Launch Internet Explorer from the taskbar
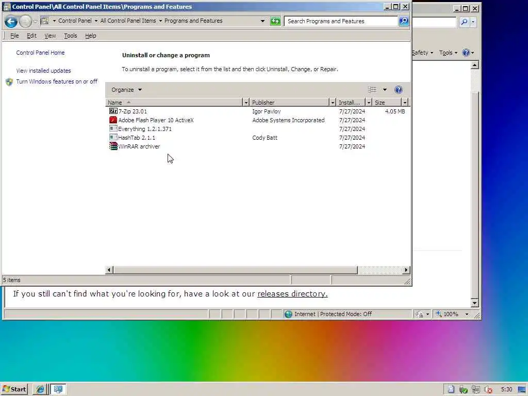This screenshot has height=396, width=528. tap(40, 389)
